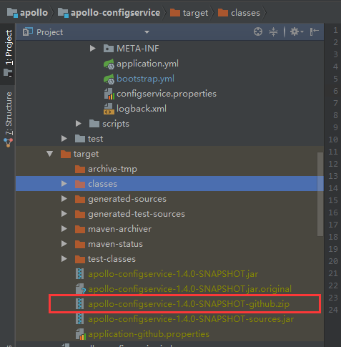Screen dimensions: 341x347
Task: Expand the maven-archiver folder arrow
Action: click(64, 229)
